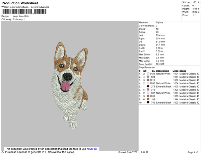201x155 pixels.
Task: Click the Total Bobbin value 101.91ft
Action: 160,64
